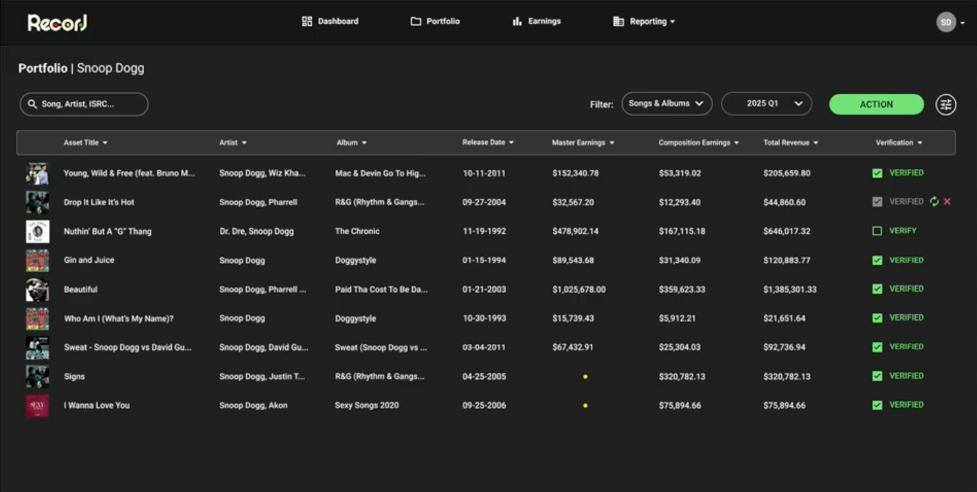
Task: Open I Wanna Love You cover thumbnail
Action: pos(37,406)
